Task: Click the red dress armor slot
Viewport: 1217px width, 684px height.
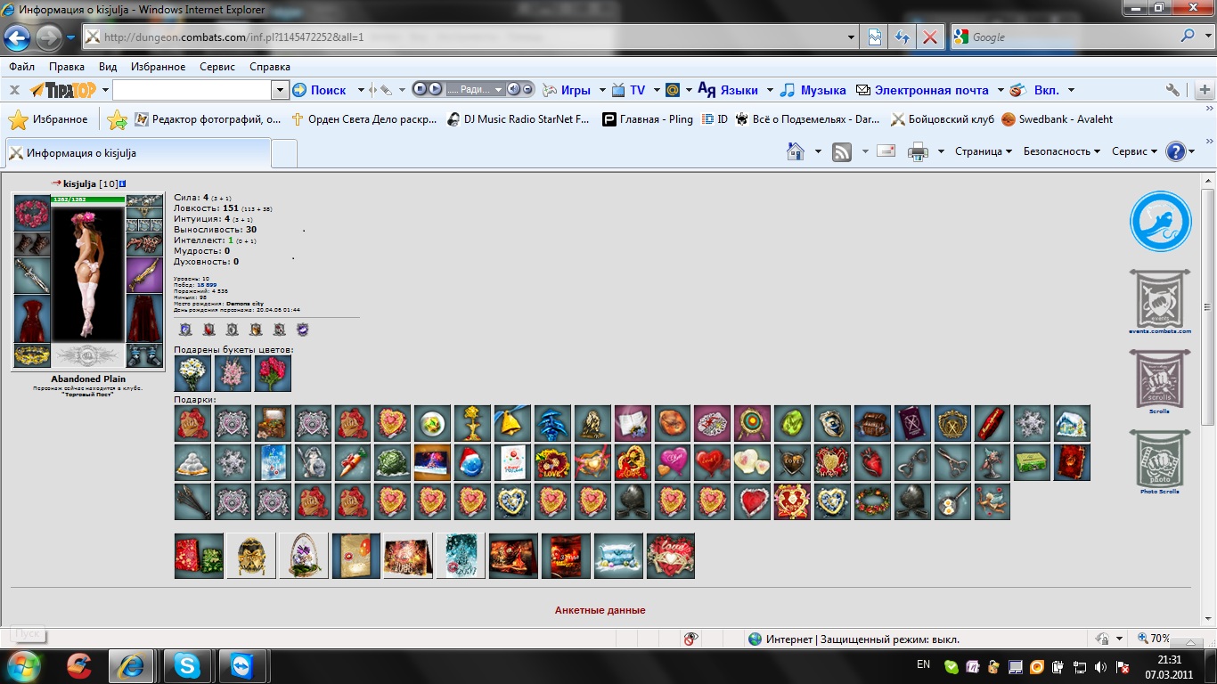Action: pyautogui.click(x=32, y=318)
